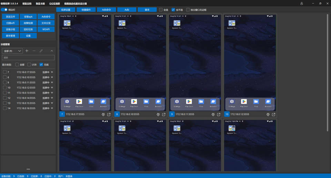Viewport: 331px width, 178px height.
Task: Click the 扫描wifi button
Action: tap(10, 23)
